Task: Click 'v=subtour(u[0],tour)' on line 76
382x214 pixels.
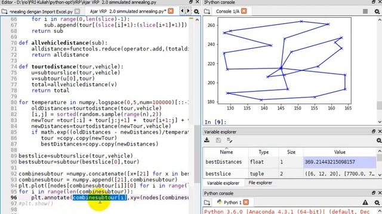Action: 63,78
